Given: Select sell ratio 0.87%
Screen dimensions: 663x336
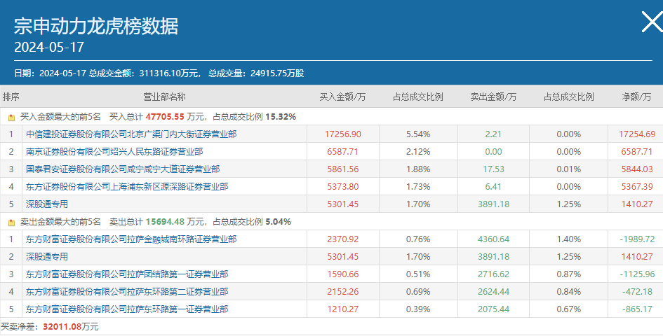Looking at the screenshot, I should pyautogui.click(x=569, y=274).
